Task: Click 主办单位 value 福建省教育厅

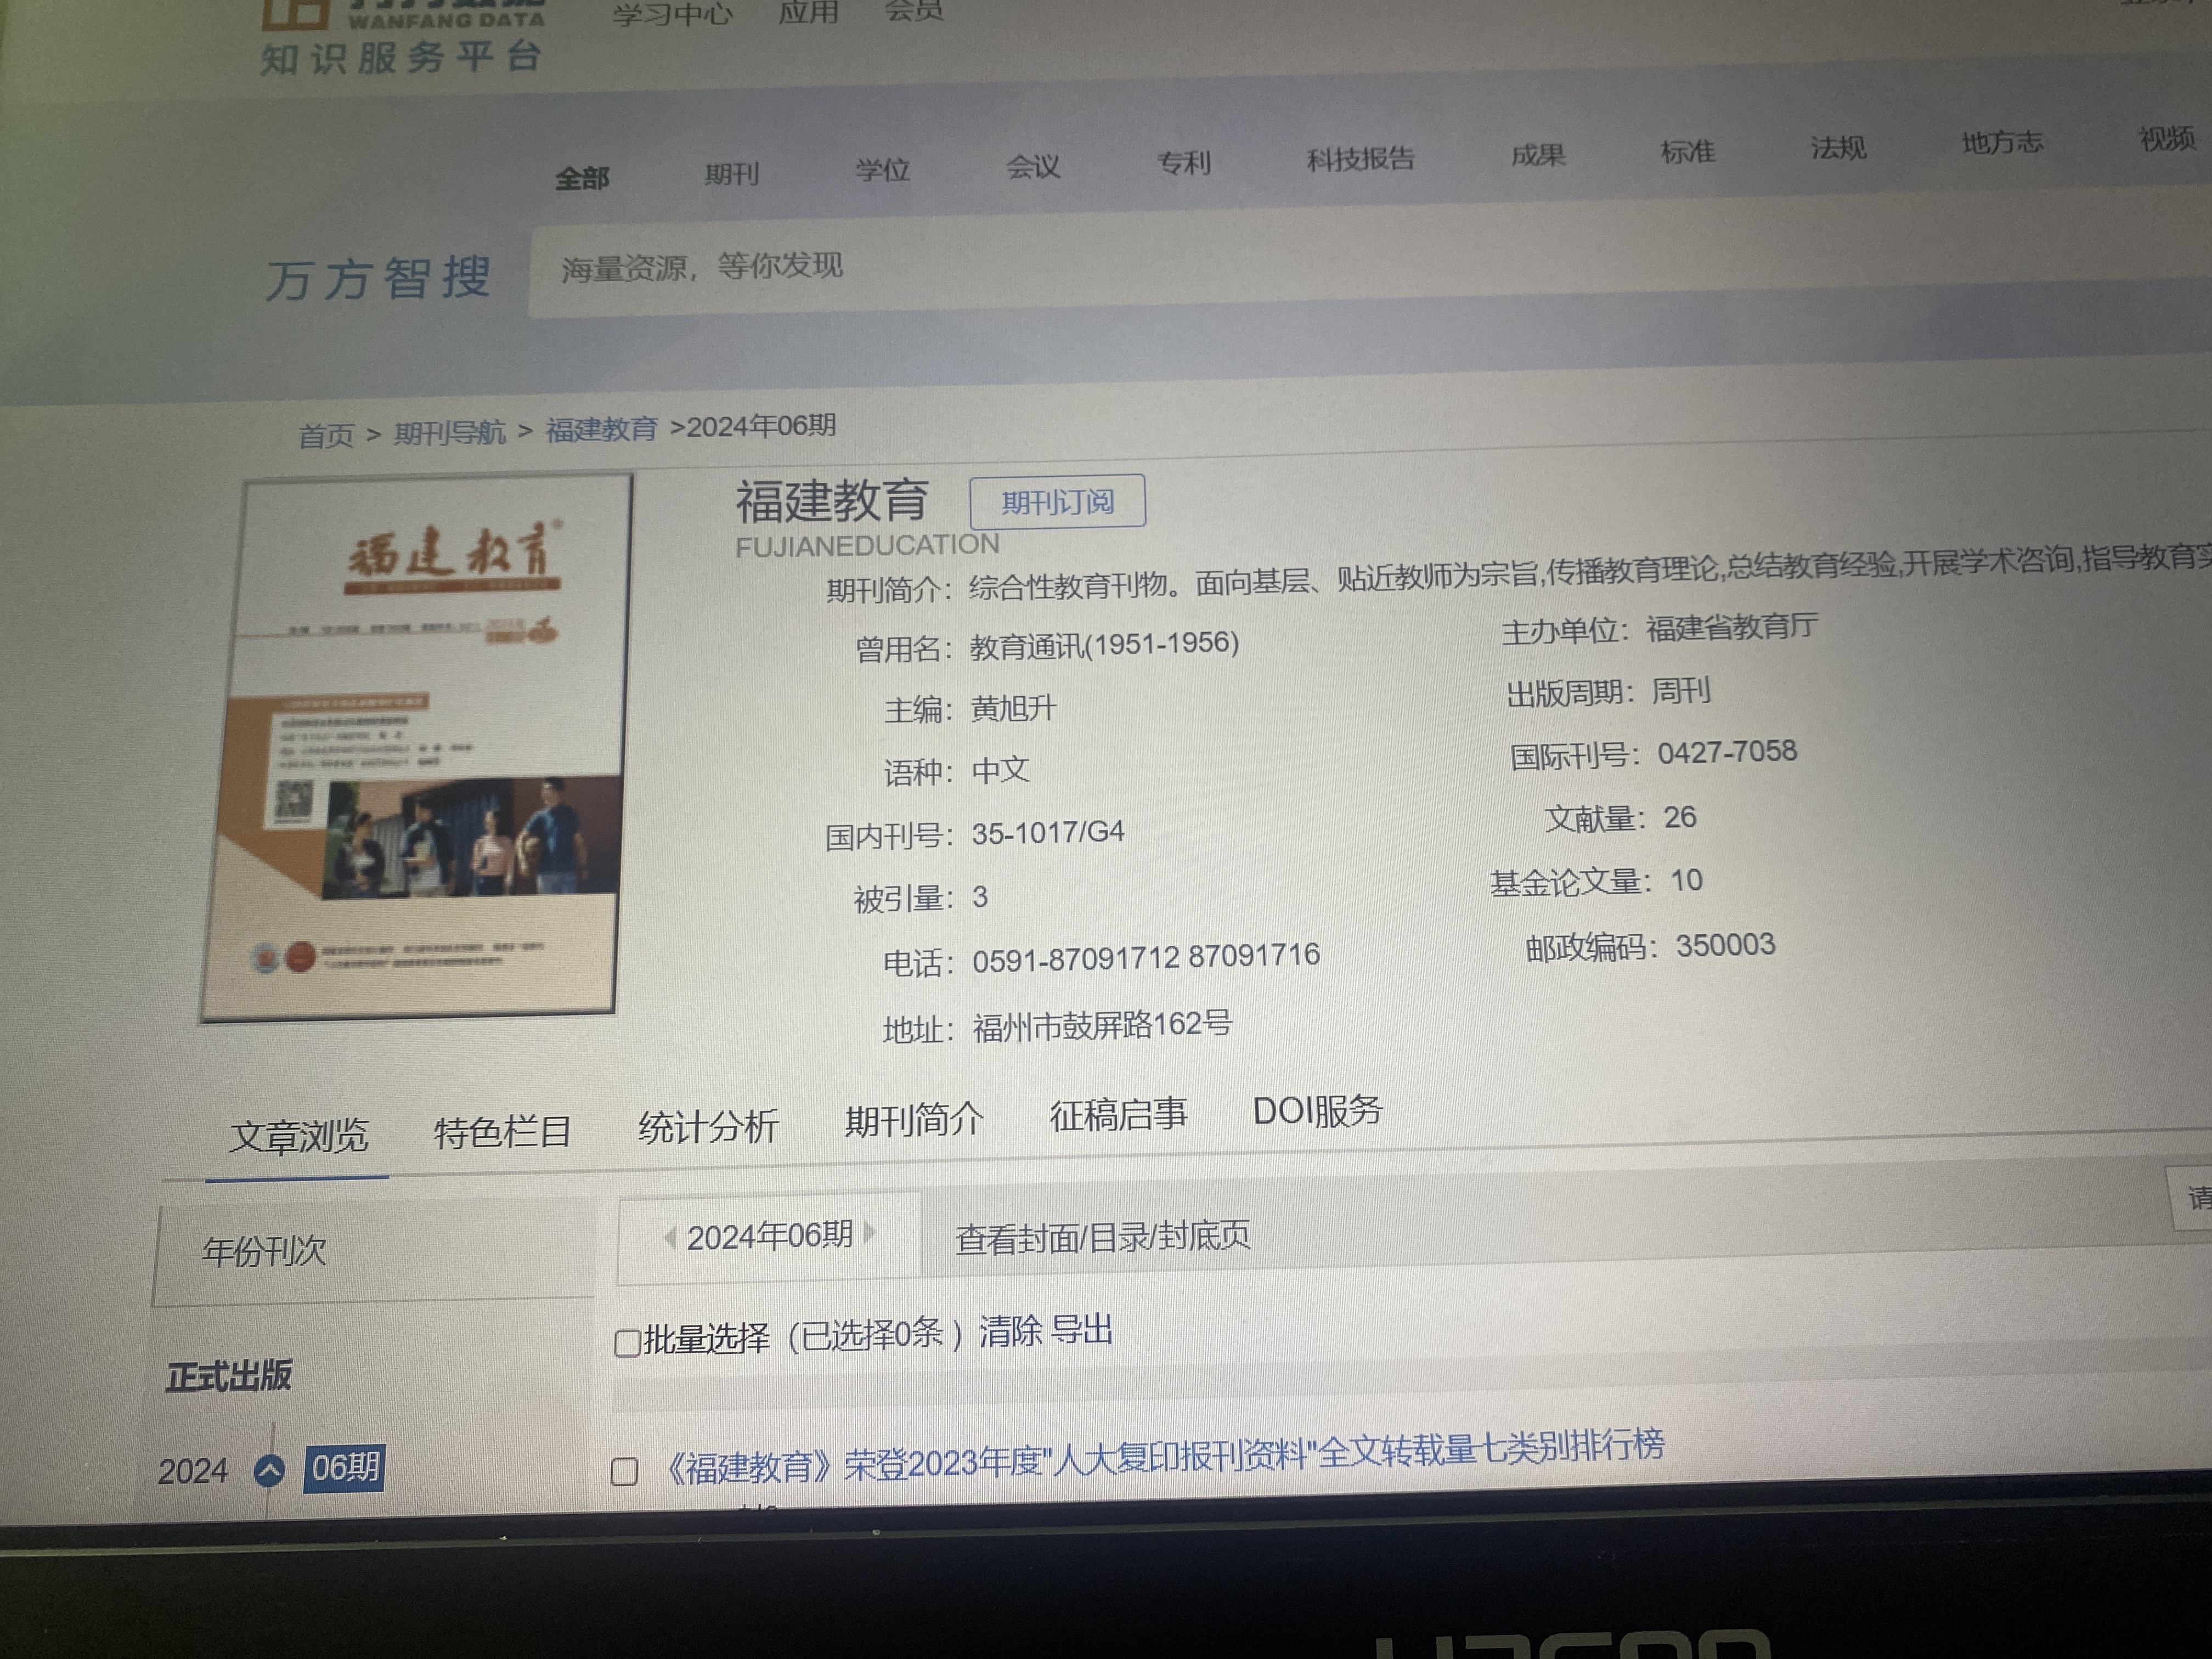Action: coord(1732,627)
